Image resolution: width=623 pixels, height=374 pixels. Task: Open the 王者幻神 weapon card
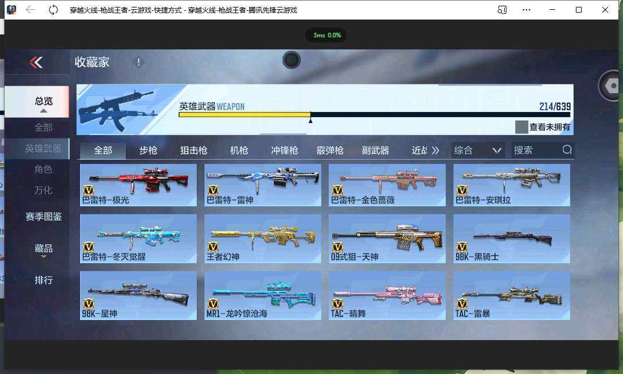[262, 238]
